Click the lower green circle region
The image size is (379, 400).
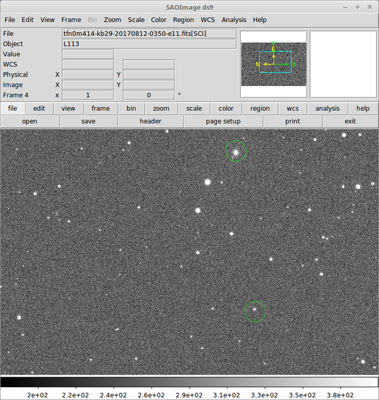click(256, 311)
